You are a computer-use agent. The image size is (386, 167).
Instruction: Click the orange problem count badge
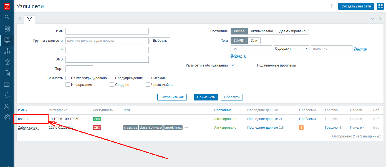[301, 128]
